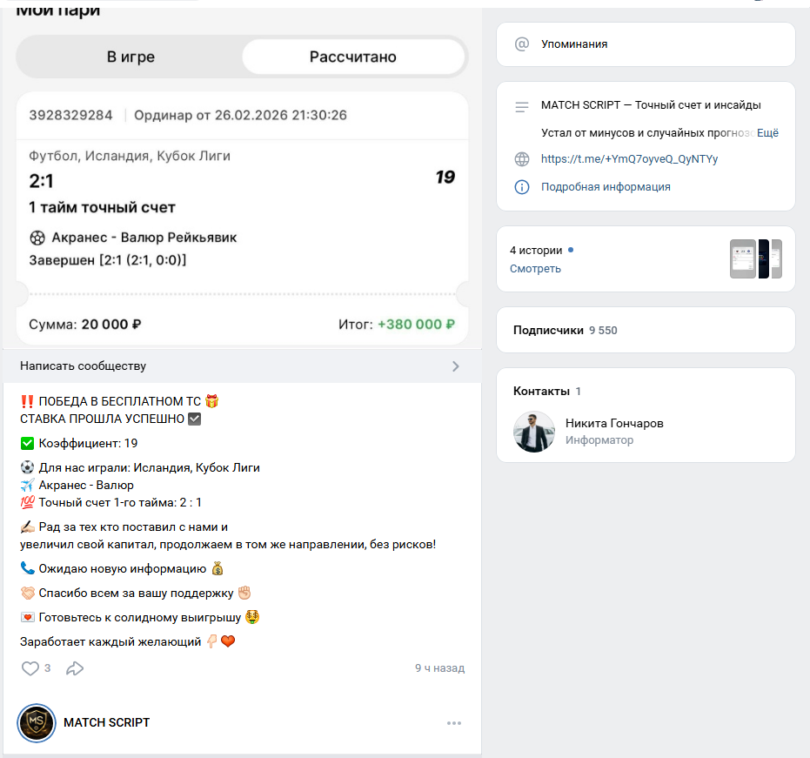
Task: Switch to the В игре tab
Action: (131, 57)
